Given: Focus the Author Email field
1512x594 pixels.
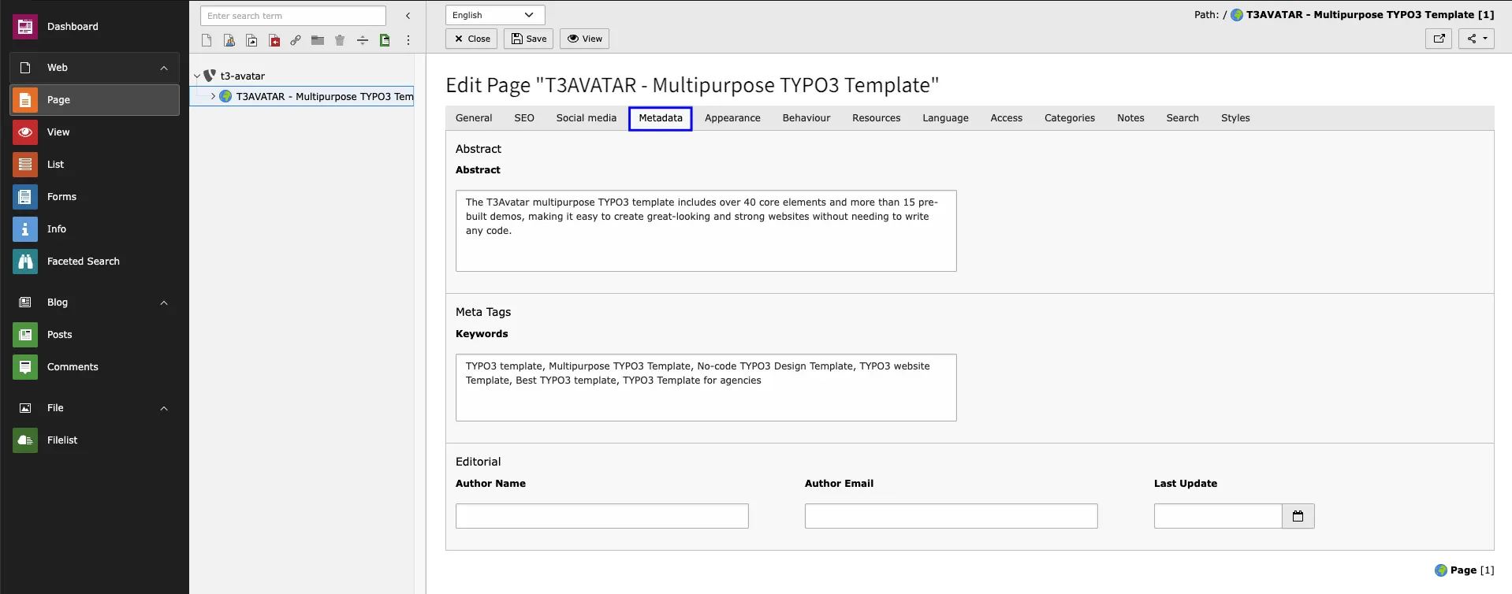Looking at the screenshot, I should click(x=952, y=516).
